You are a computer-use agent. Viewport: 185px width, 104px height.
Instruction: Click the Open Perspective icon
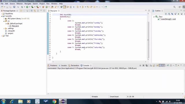(x=180, y=7)
